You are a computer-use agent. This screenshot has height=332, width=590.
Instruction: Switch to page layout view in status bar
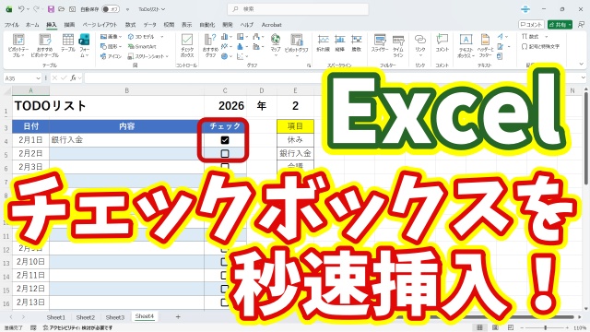click(x=496, y=327)
